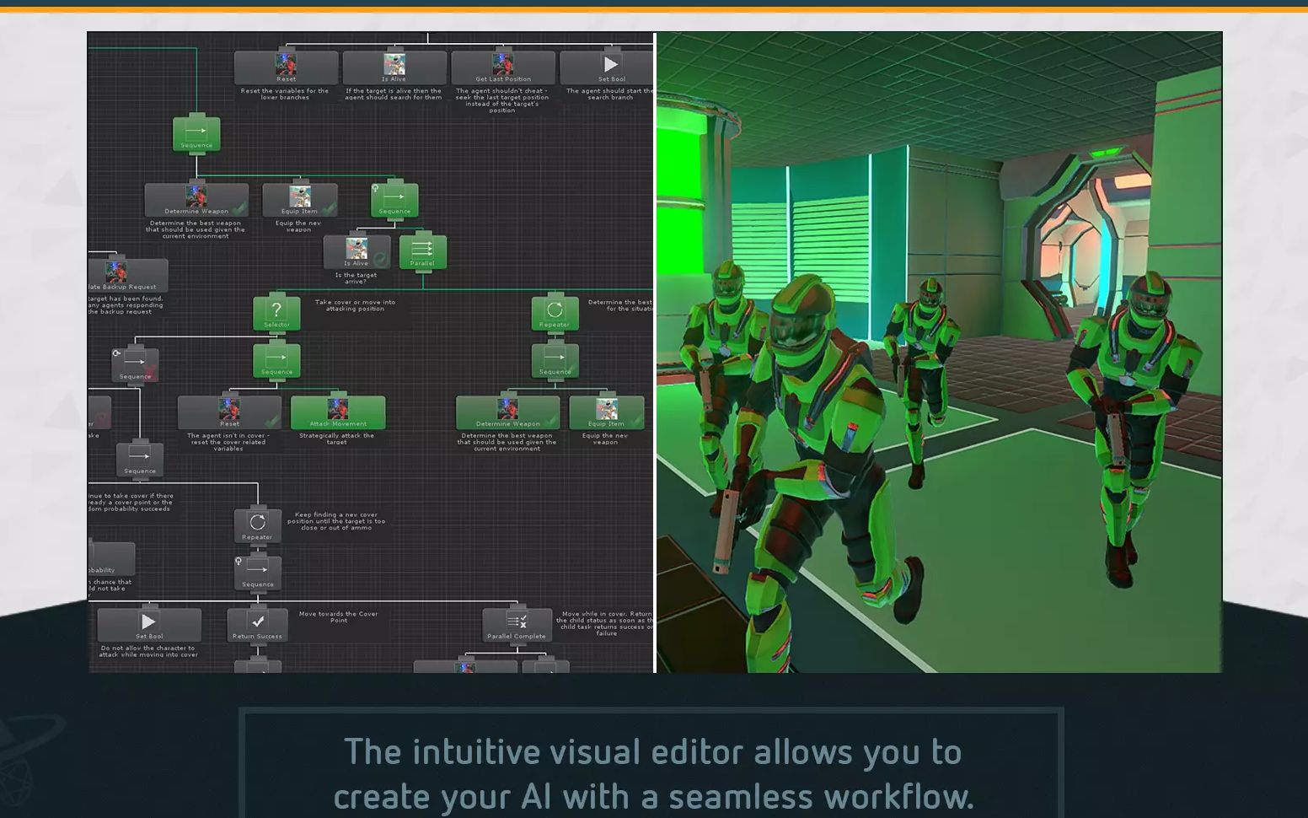Select the Set Bool node left of Return Success
Screen dimensions: 1308x818
(x=149, y=625)
